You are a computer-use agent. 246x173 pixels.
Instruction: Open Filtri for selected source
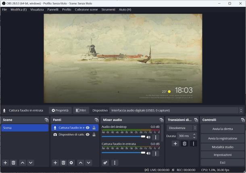(81, 110)
